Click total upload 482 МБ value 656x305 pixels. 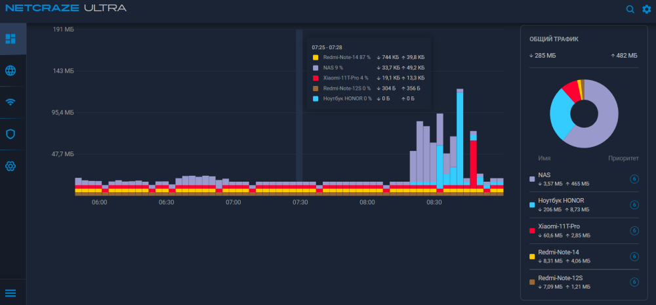pos(624,55)
